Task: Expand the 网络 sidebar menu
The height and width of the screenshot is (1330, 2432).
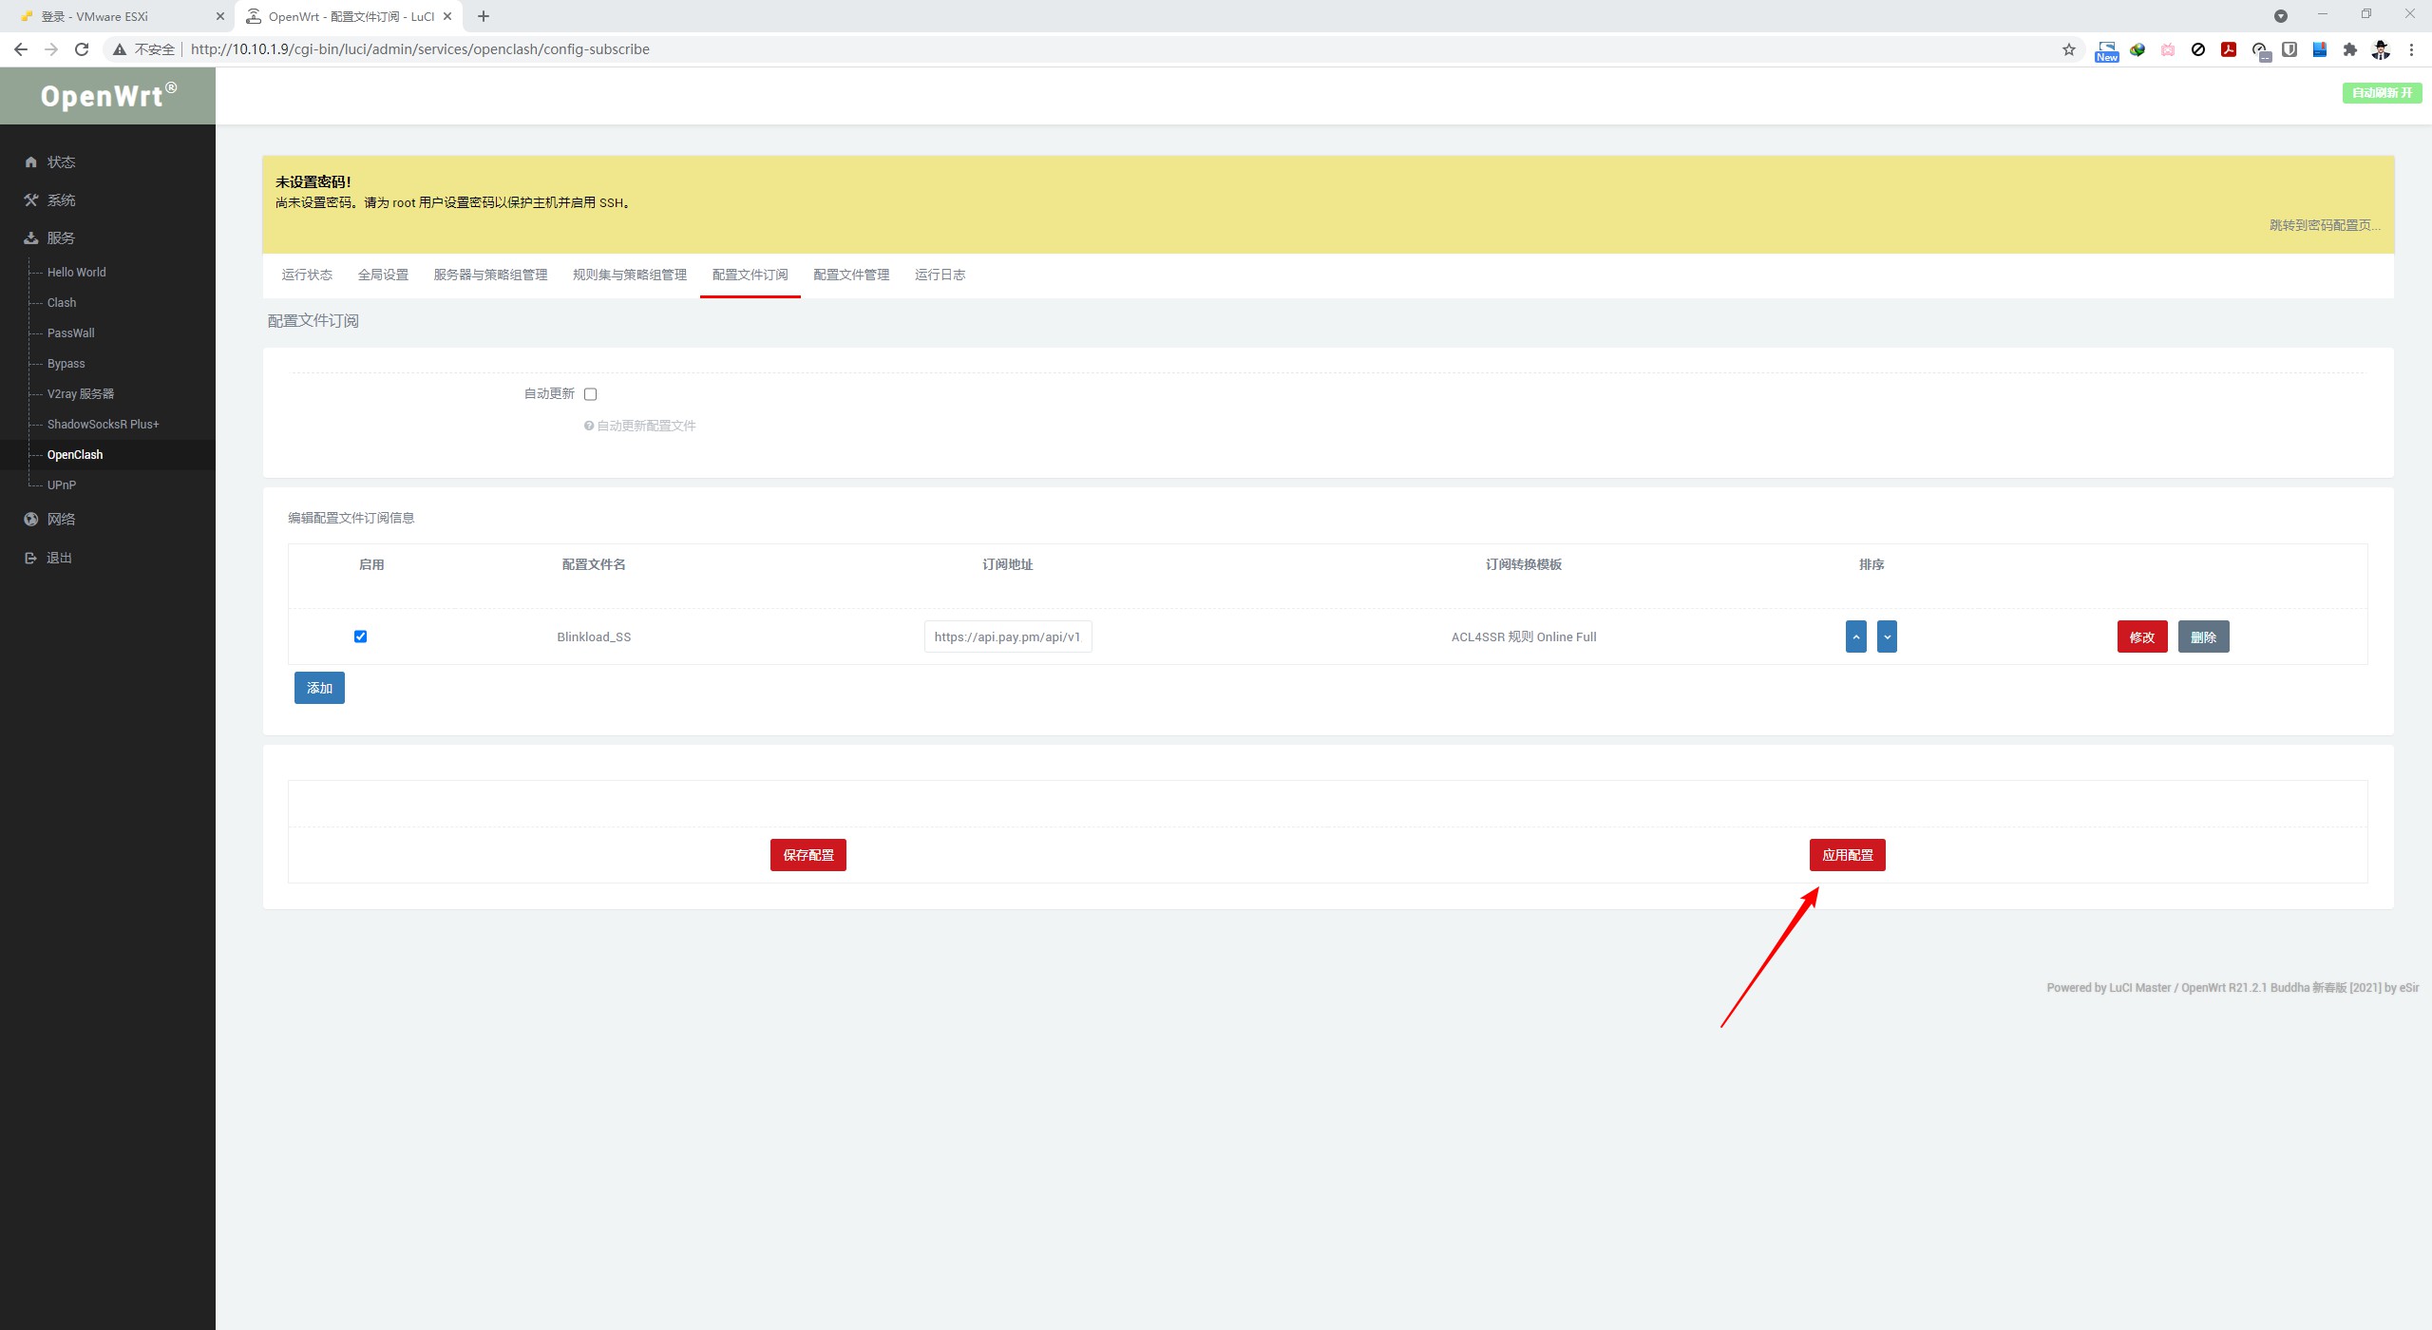Action: point(61,520)
